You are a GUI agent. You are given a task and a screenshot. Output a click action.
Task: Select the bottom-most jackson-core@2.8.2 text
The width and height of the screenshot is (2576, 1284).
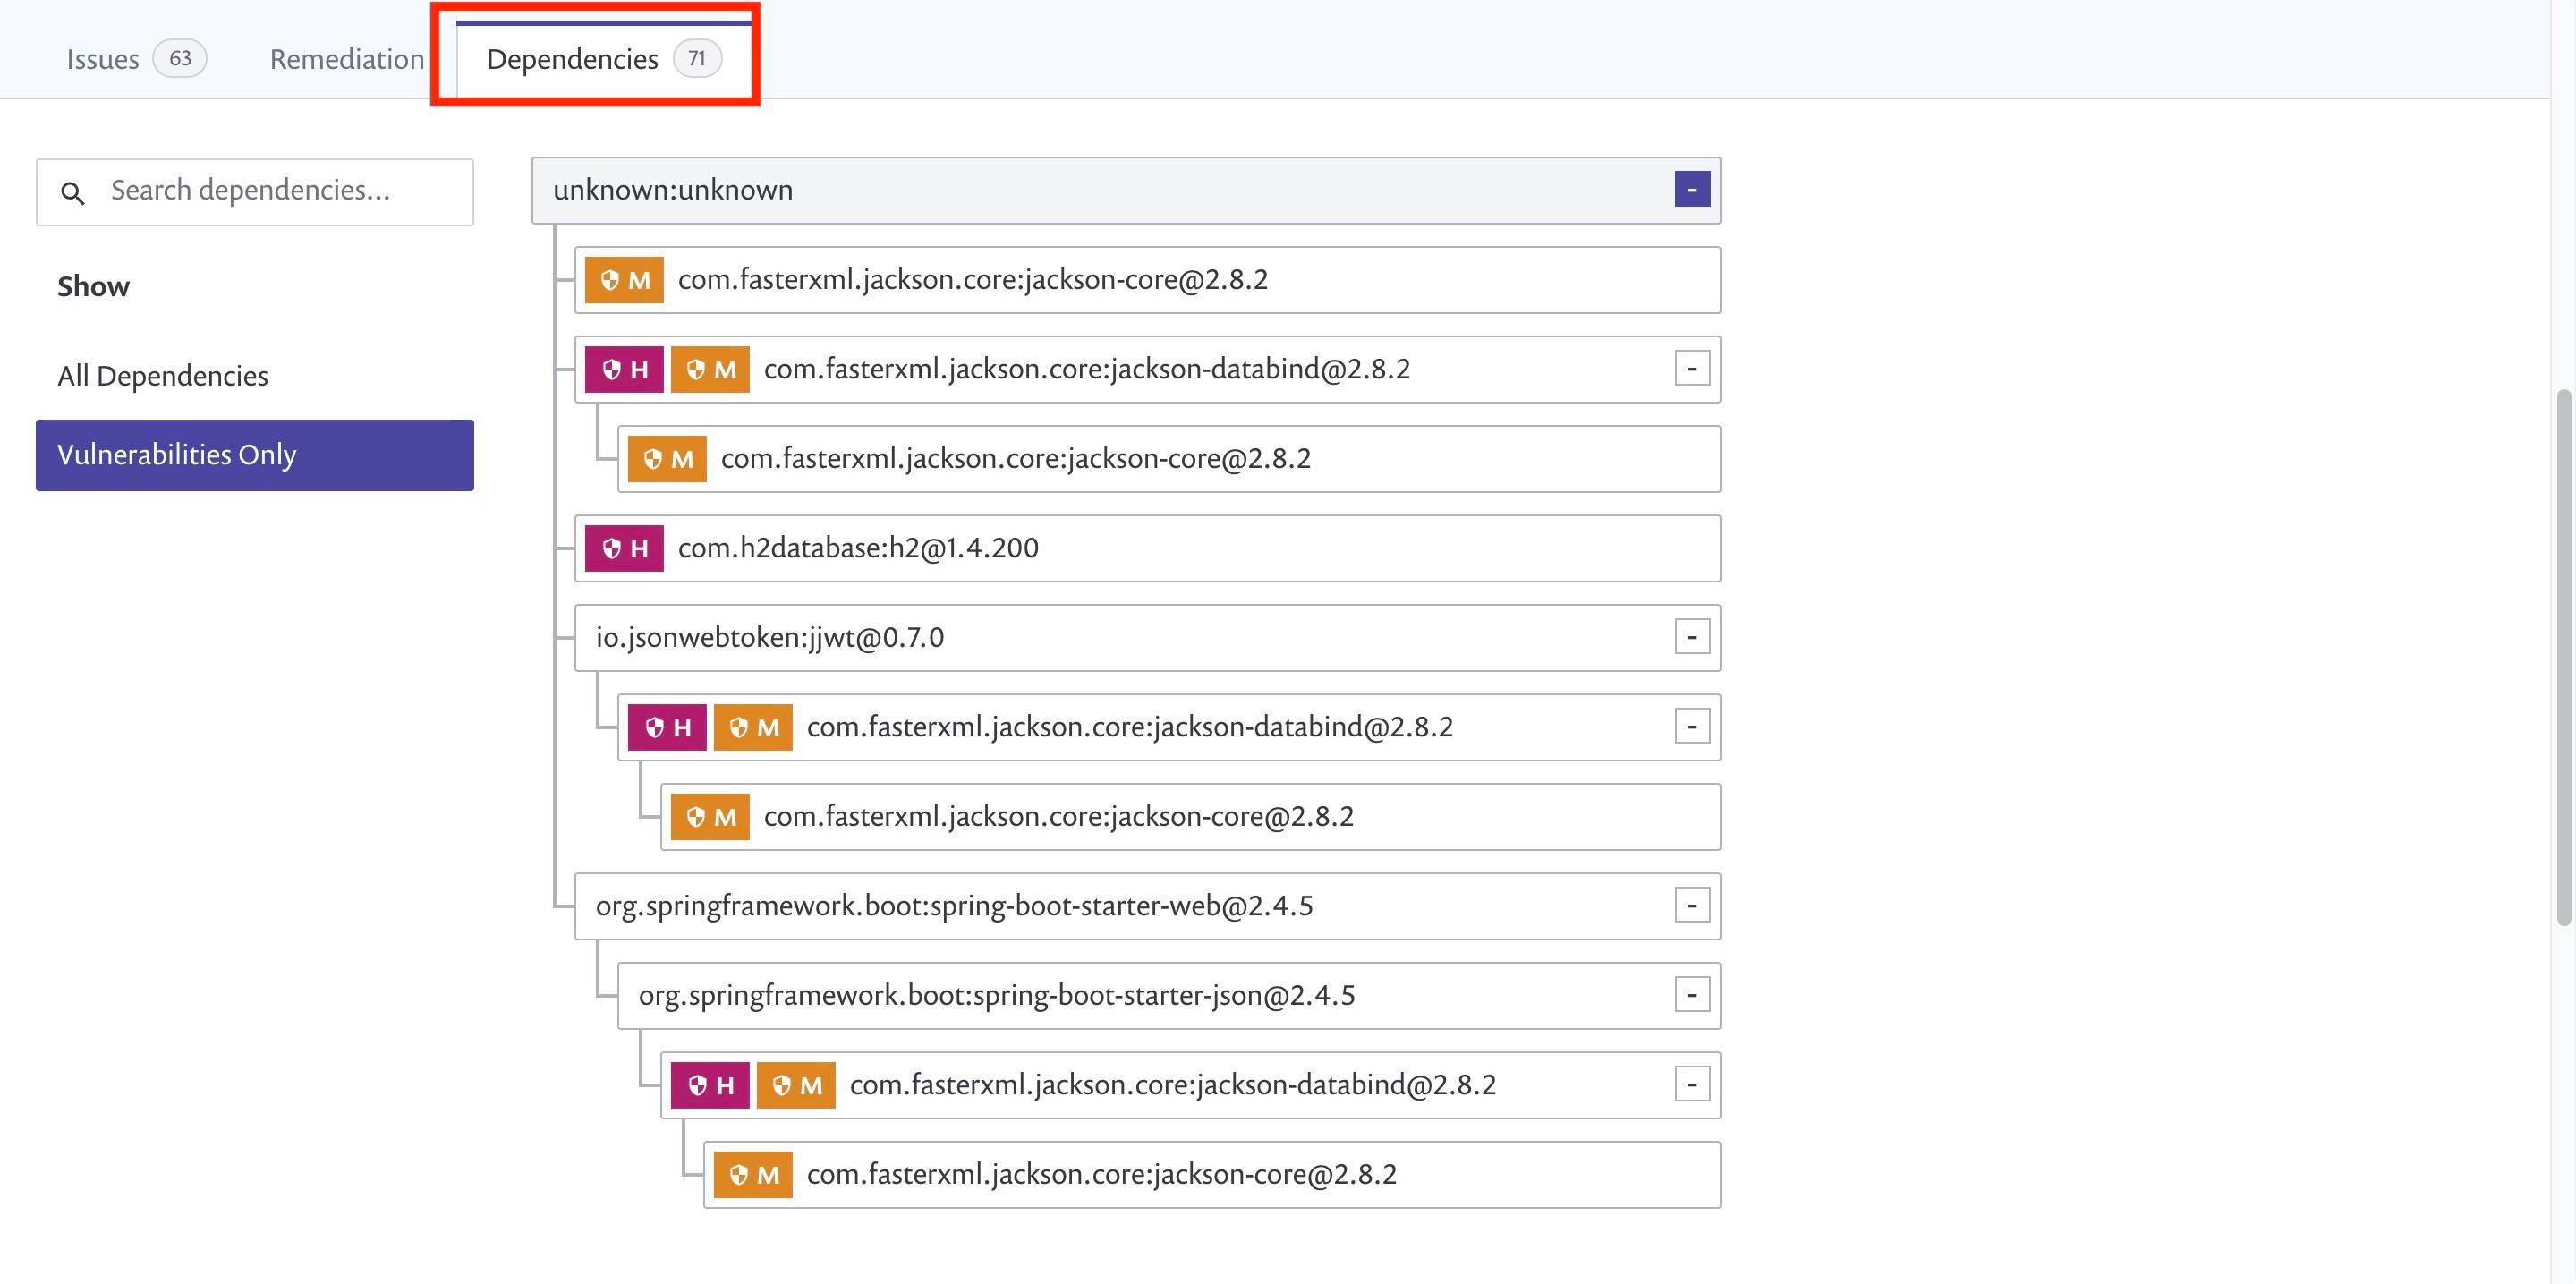[x=1102, y=1174]
